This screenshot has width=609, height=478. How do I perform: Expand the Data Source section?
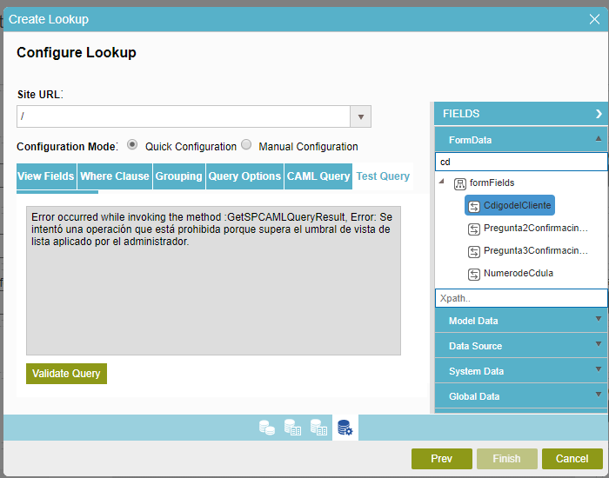pos(599,345)
